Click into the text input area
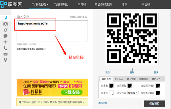 click(x=52, y=31)
